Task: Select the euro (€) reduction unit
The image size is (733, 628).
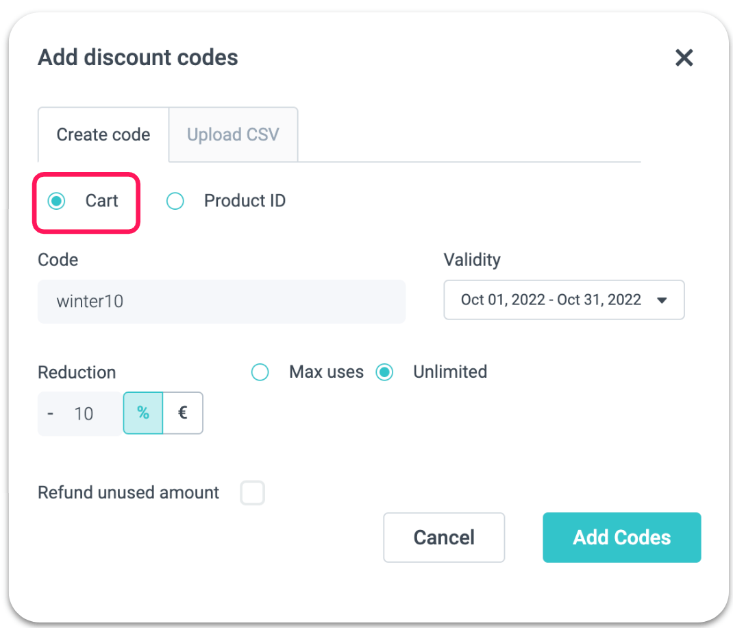Action: (183, 413)
